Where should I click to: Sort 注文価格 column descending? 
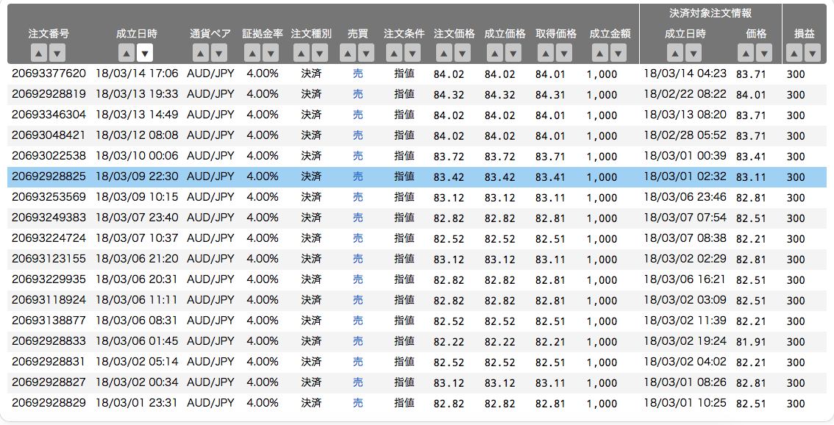point(463,53)
